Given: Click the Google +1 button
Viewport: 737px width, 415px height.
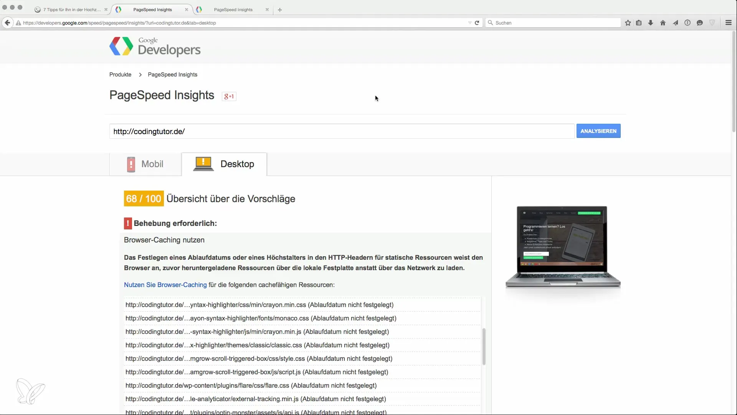Looking at the screenshot, I should (229, 96).
